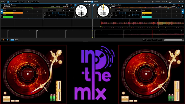This screenshot has height=104, width=185.
Task: Select 1-beat jump on deck 2
Action: point(136,15)
